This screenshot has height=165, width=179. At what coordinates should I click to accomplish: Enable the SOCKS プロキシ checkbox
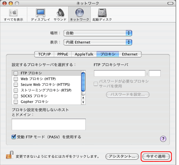click(16, 96)
